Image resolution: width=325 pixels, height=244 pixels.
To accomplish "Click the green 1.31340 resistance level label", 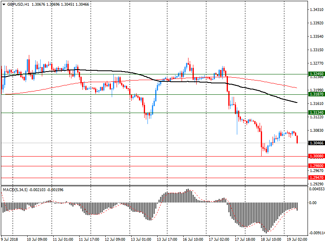I will (x=316, y=113).
